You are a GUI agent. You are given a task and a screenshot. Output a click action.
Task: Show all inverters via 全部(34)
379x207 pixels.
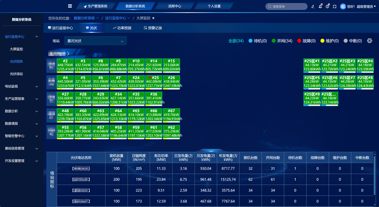[x=236, y=41]
